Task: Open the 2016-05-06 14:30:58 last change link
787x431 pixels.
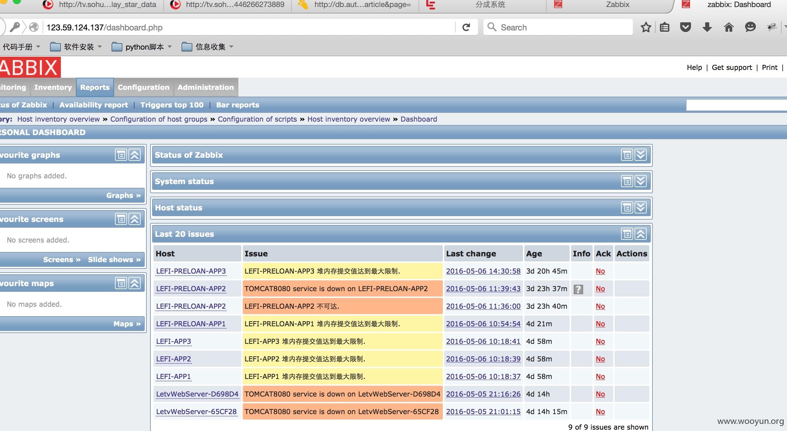Action: pos(483,271)
